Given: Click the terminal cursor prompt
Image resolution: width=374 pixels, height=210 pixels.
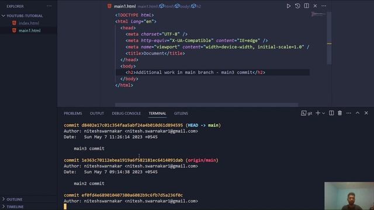Looking at the screenshot, I should 65,206.
